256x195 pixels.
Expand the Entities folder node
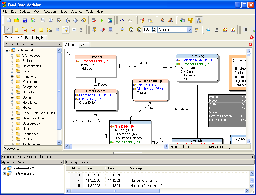[12, 61]
